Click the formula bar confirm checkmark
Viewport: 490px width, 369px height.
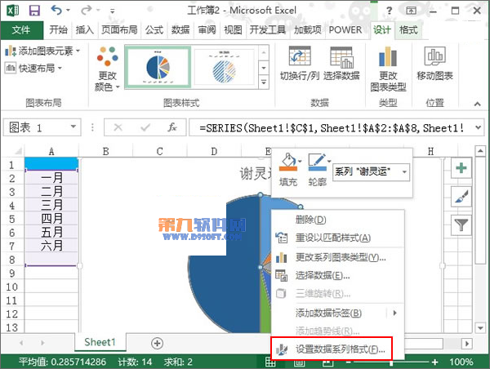pyautogui.click(x=145, y=127)
